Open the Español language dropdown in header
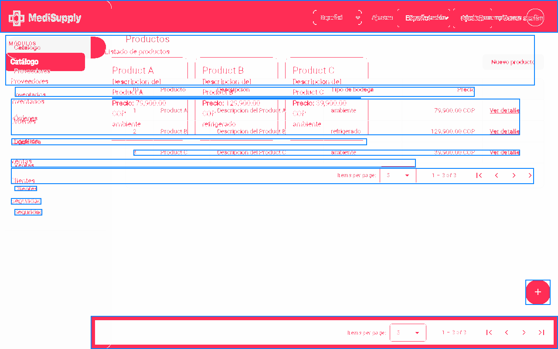The height and width of the screenshot is (349, 558). coord(337,18)
